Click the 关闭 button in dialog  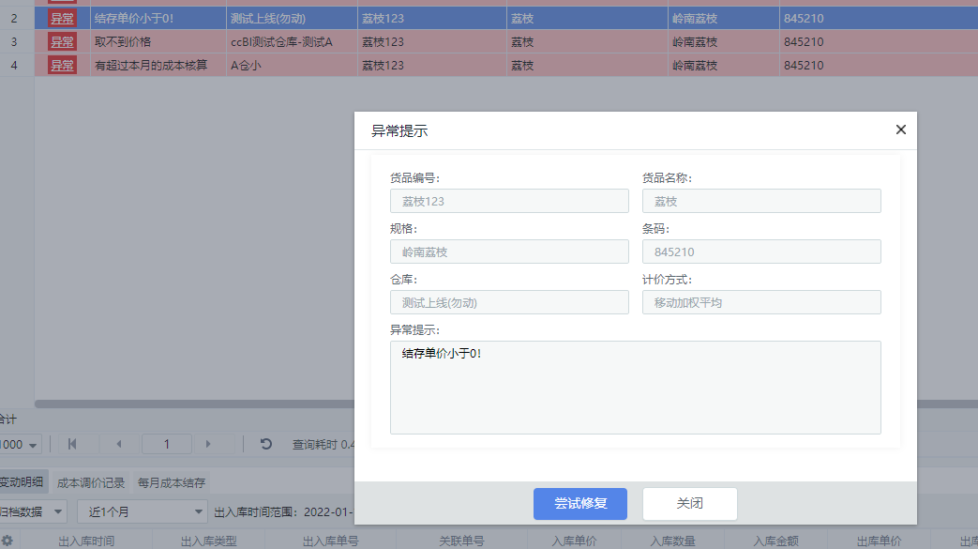point(690,503)
